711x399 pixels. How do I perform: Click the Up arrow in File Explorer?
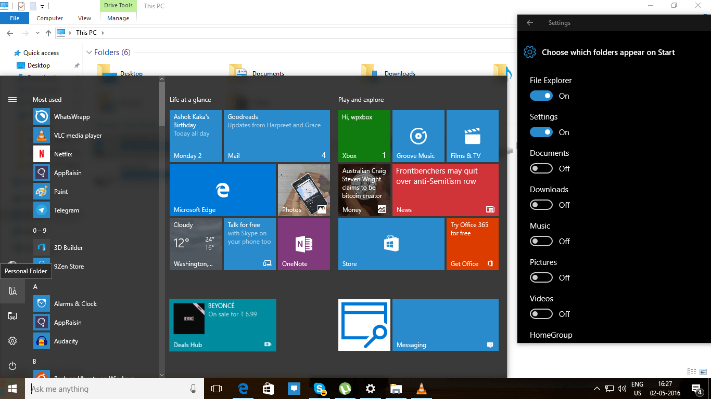(48, 33)
